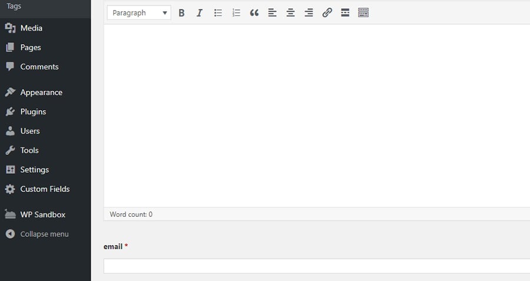This screenshot has width=530, height=281.
Task: Apply blockquote formatting
Action: click(254, 13)
